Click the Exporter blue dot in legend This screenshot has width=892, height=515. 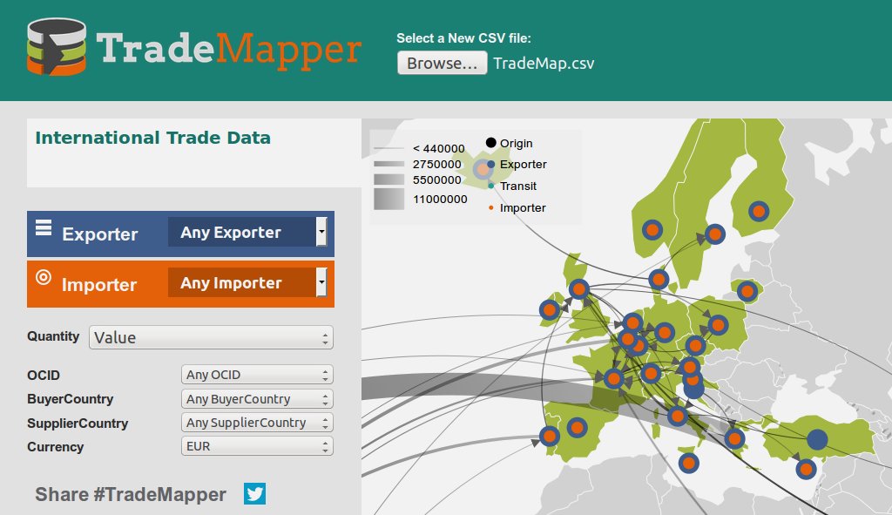[x=490, y=164]
